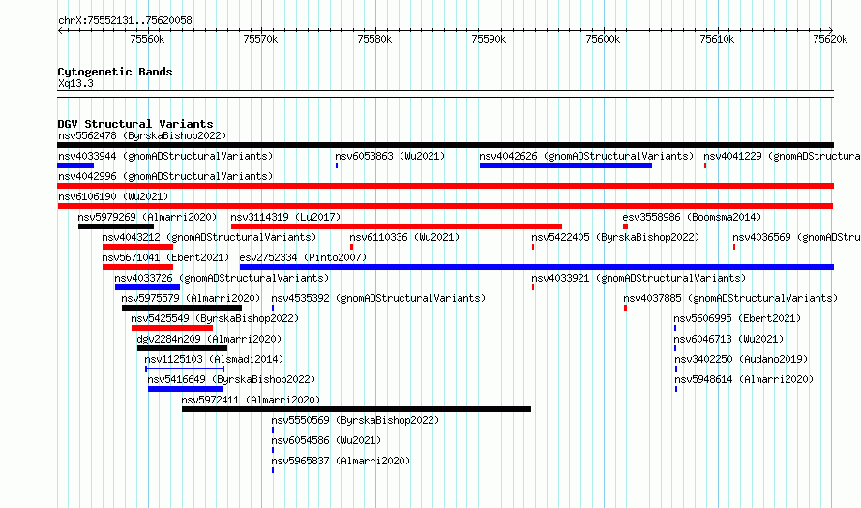The height and width of the screenshot is (508, 861).
Task: Open nsv5606995 (Ebert2021) variant
Action: [737, 318]
